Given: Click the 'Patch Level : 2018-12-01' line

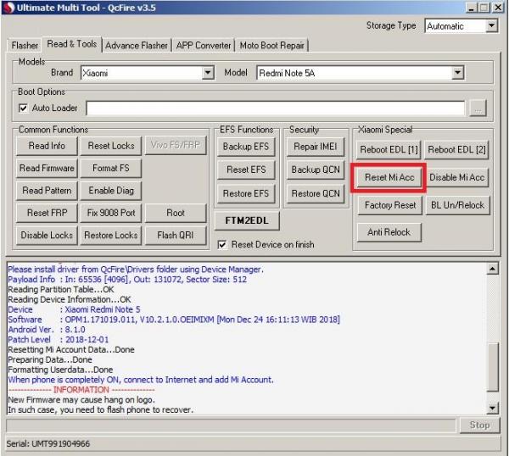Looking at the screenshot, I should [58, 340].
